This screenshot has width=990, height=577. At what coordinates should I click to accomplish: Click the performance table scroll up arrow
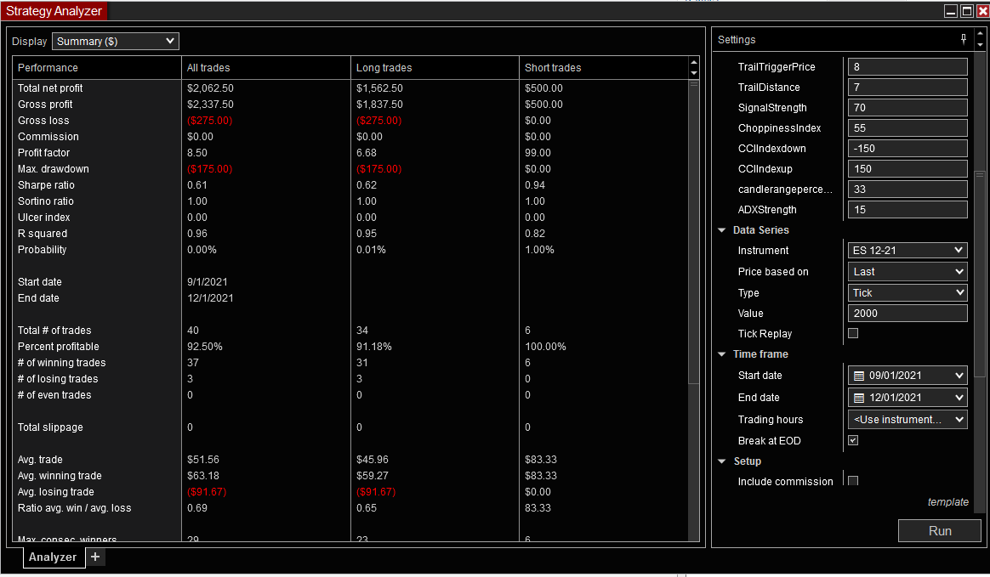click(x=693, y=62)
